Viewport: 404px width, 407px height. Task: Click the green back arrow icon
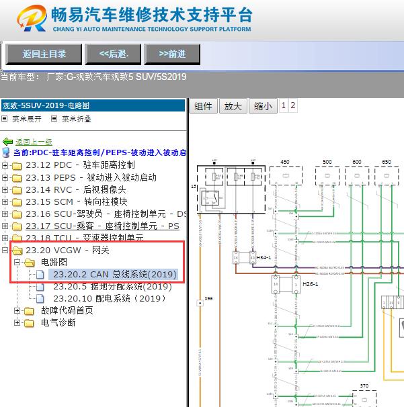point(7,142)
